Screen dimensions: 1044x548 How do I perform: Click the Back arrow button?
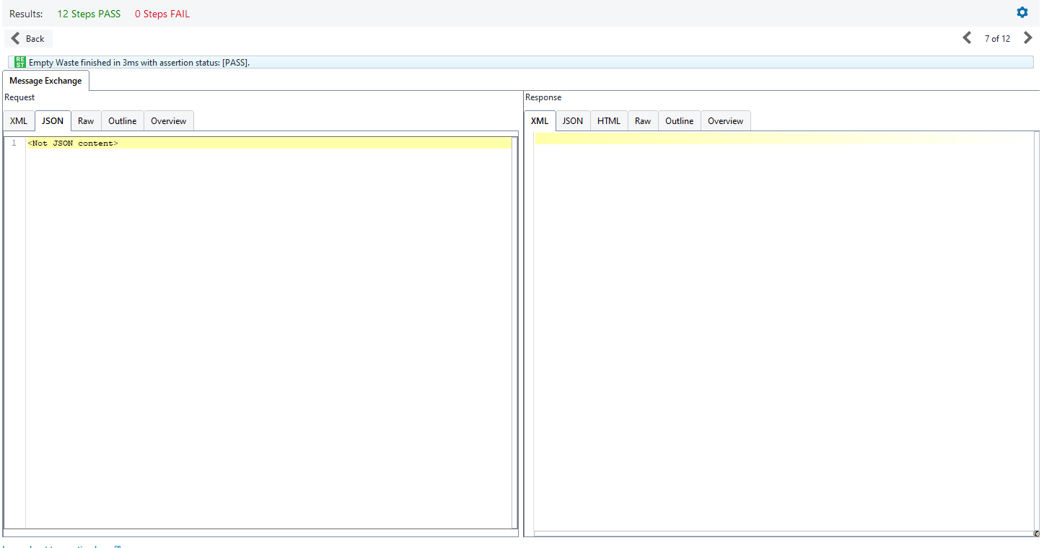point(28,39)
